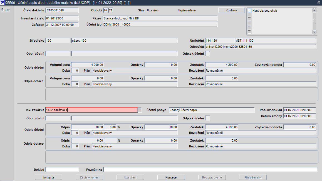
Task: Select Zůstatek field showing 4 200.00
Action: coord(222,65)
